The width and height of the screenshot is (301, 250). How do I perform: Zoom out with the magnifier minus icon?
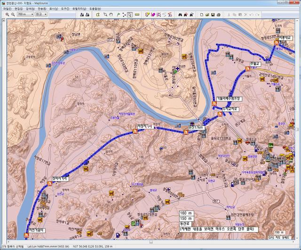pos(13,15)
